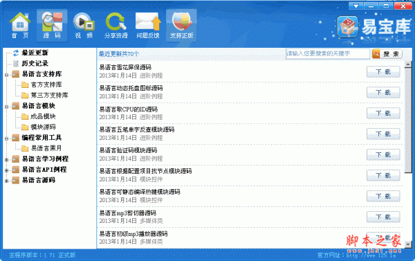Open the 问题反馈 feedback icon
This screenshot has height=261, width=415.
click(148, 26)
